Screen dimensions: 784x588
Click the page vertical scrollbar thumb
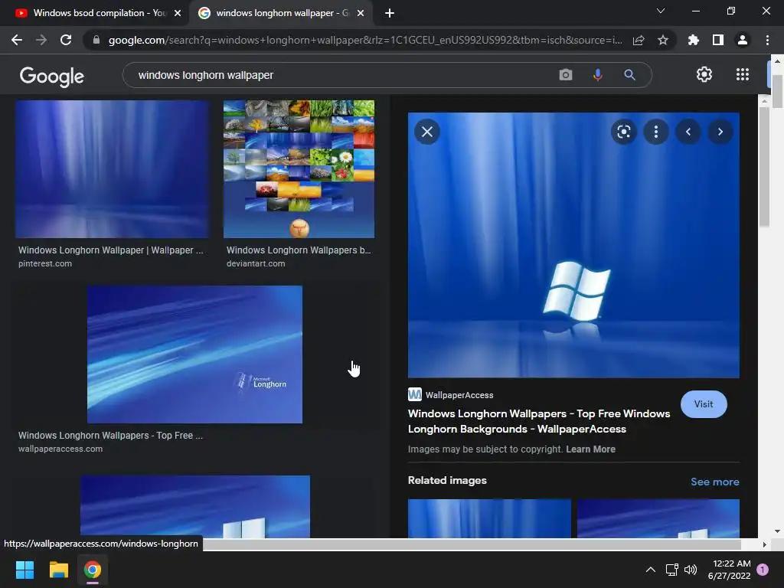point(777,91)
